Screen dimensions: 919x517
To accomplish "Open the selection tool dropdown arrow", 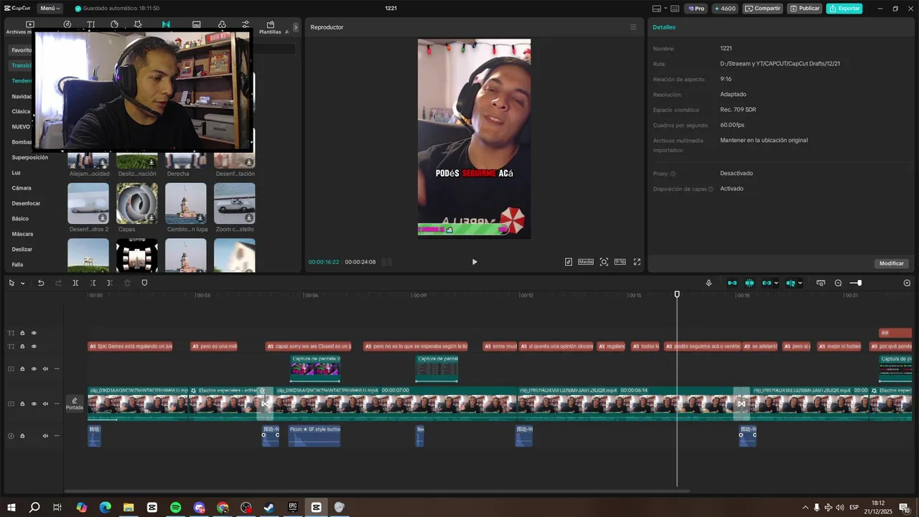I will tap(22, 284).
